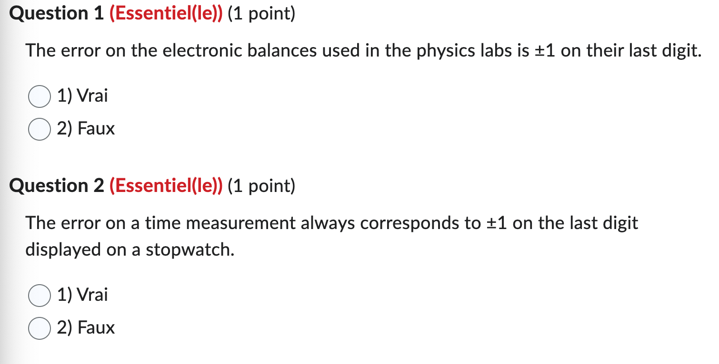Choose the Vrai option on the stopwatch question
The image size is (719, 364).
pyautogui.click(x=39, y=295)
